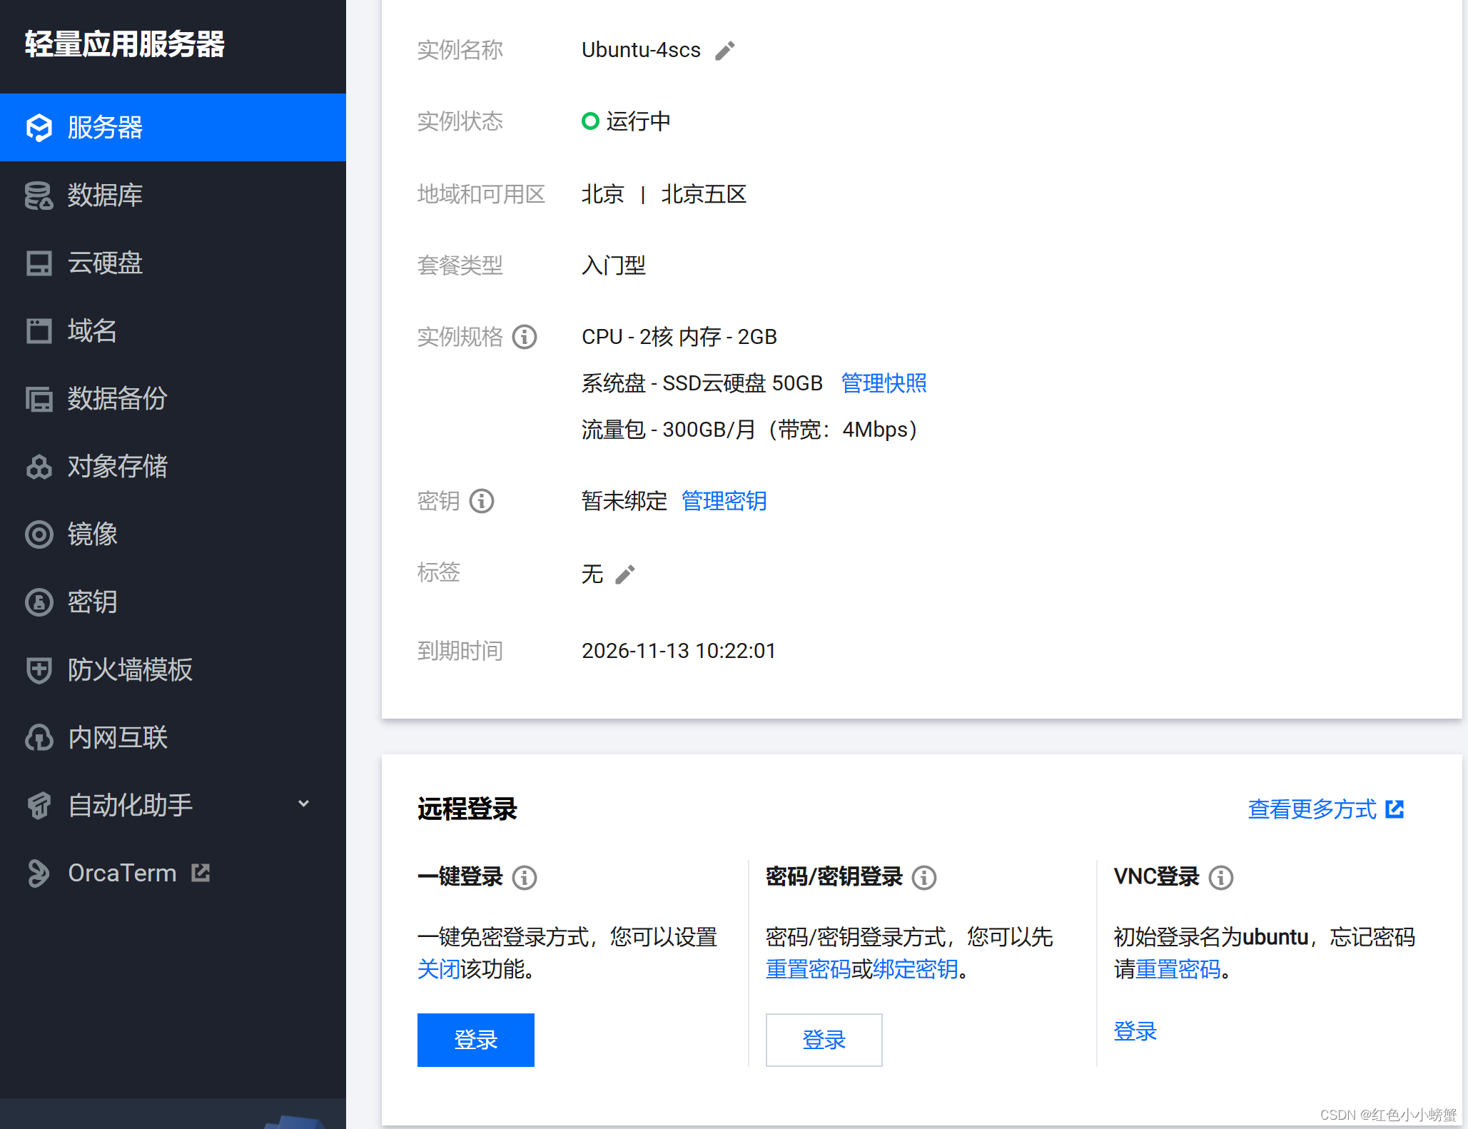
Task: Show info tooltip next to 密钥 field
Action: 482,501
